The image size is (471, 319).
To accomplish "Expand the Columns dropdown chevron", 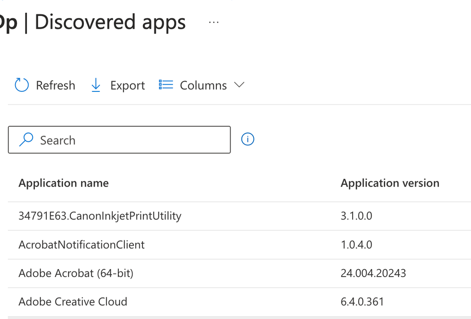I will pyautogui.click(x=239, y=85).
